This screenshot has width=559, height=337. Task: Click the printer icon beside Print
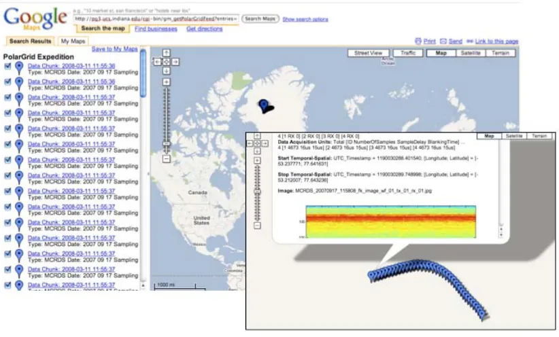[x=418, y=41]
